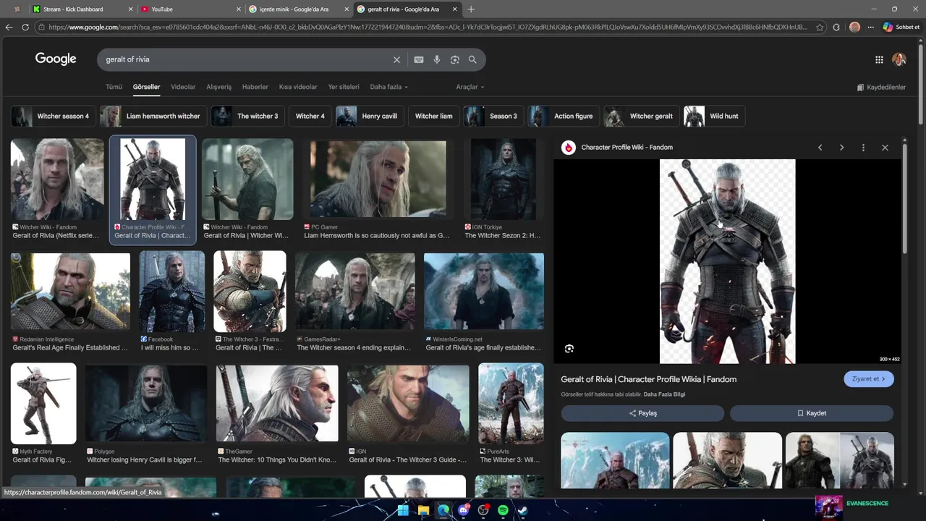Switch to the Haberler tab
926x521 pixels.
[x=255, y=87]
